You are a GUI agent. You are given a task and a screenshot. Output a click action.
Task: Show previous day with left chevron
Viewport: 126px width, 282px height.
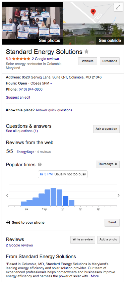click(x=7, y=195)
